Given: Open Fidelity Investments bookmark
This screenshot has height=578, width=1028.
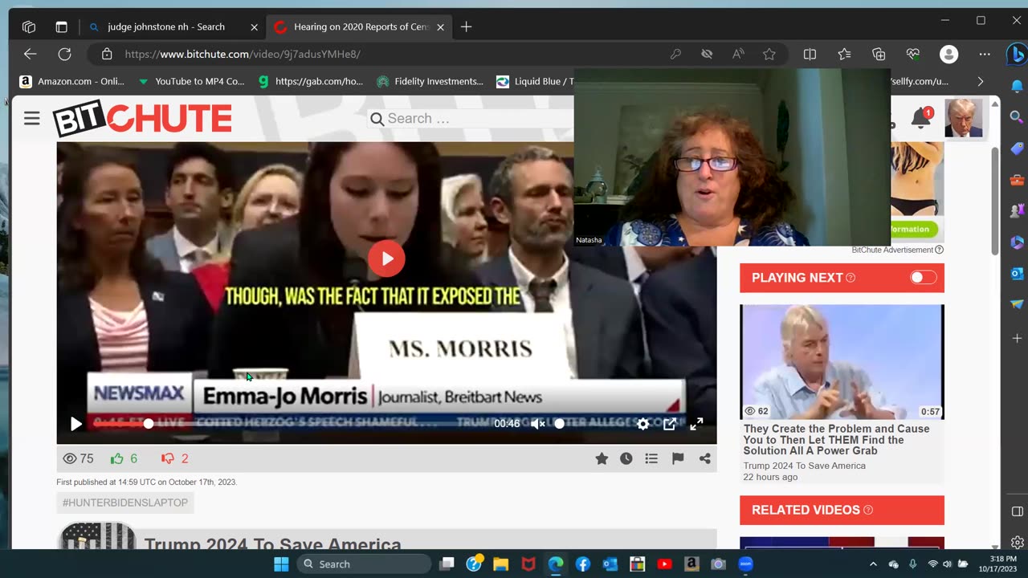Looking at the screenshot, I should 430,81.
